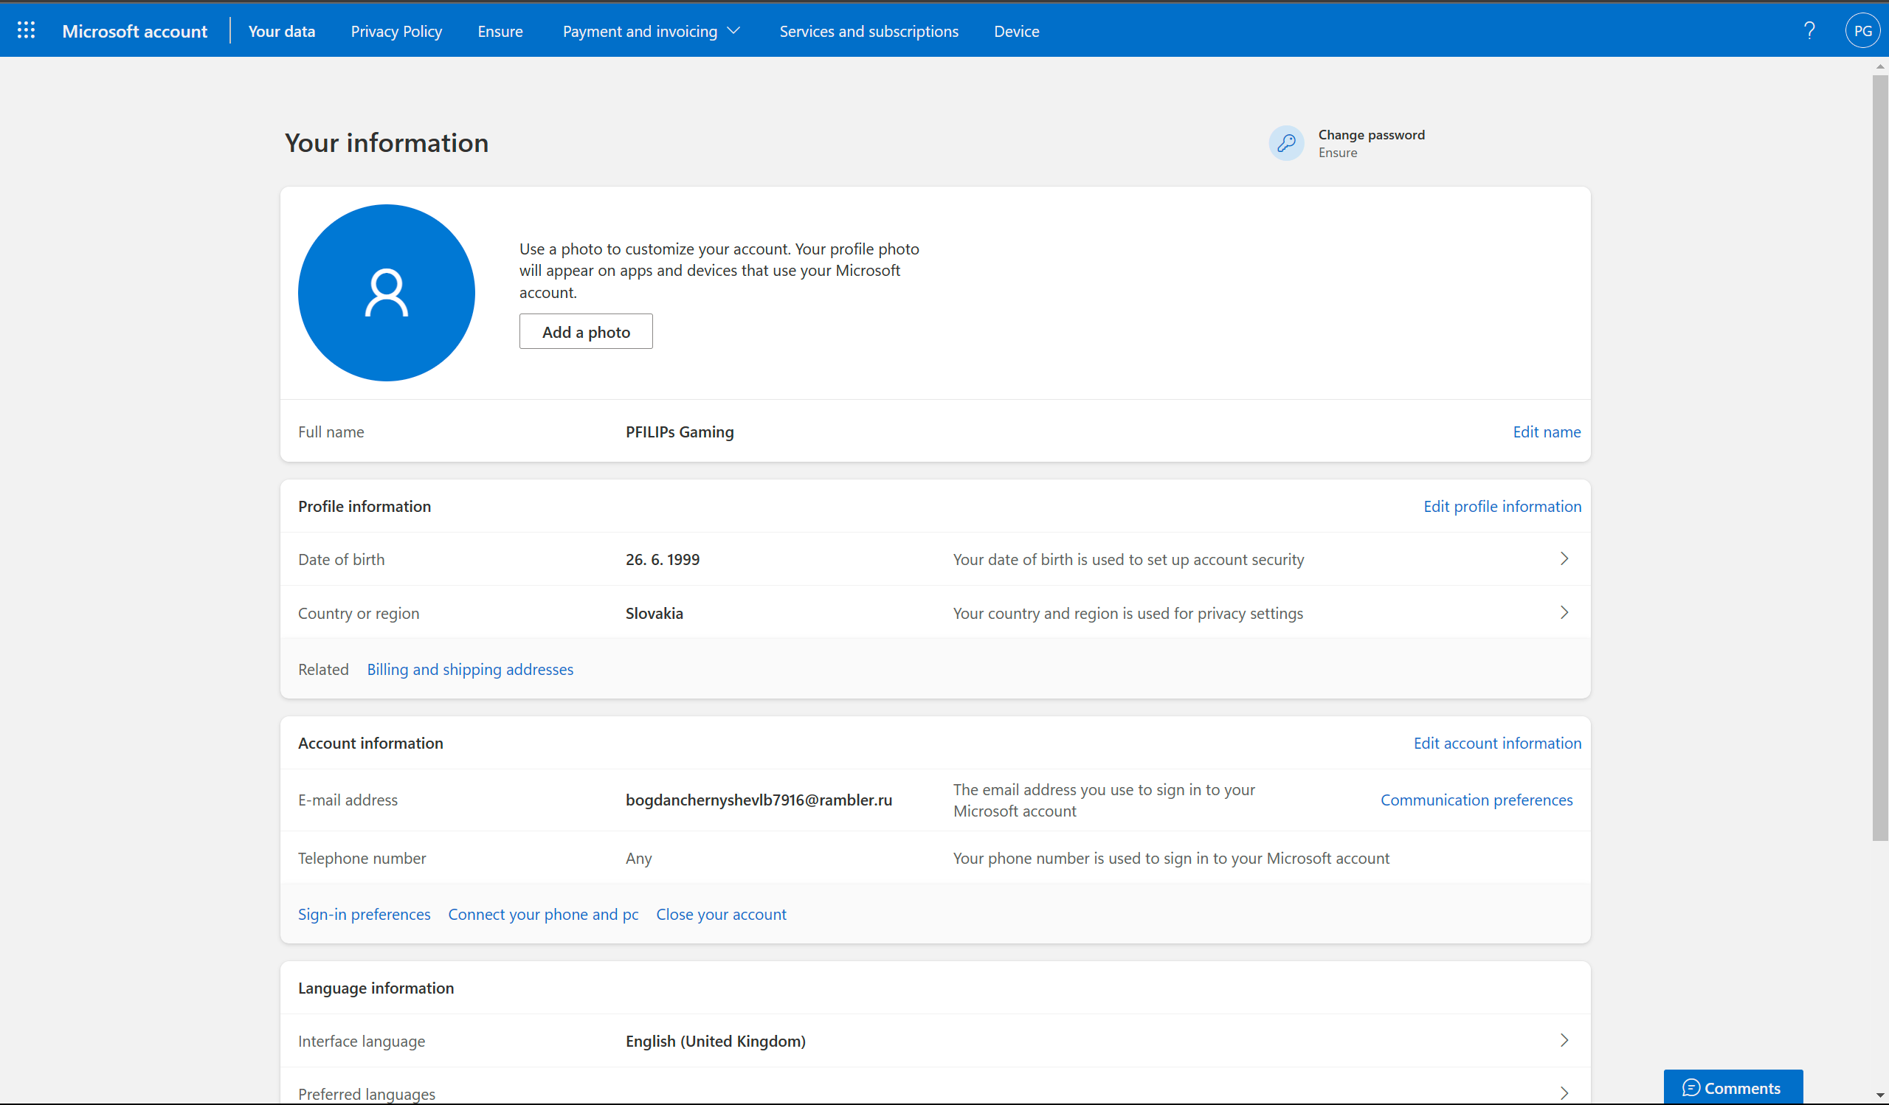The image size is (1889, 1105).
Task: Open the Device menu item
Action: [1017, 31]
